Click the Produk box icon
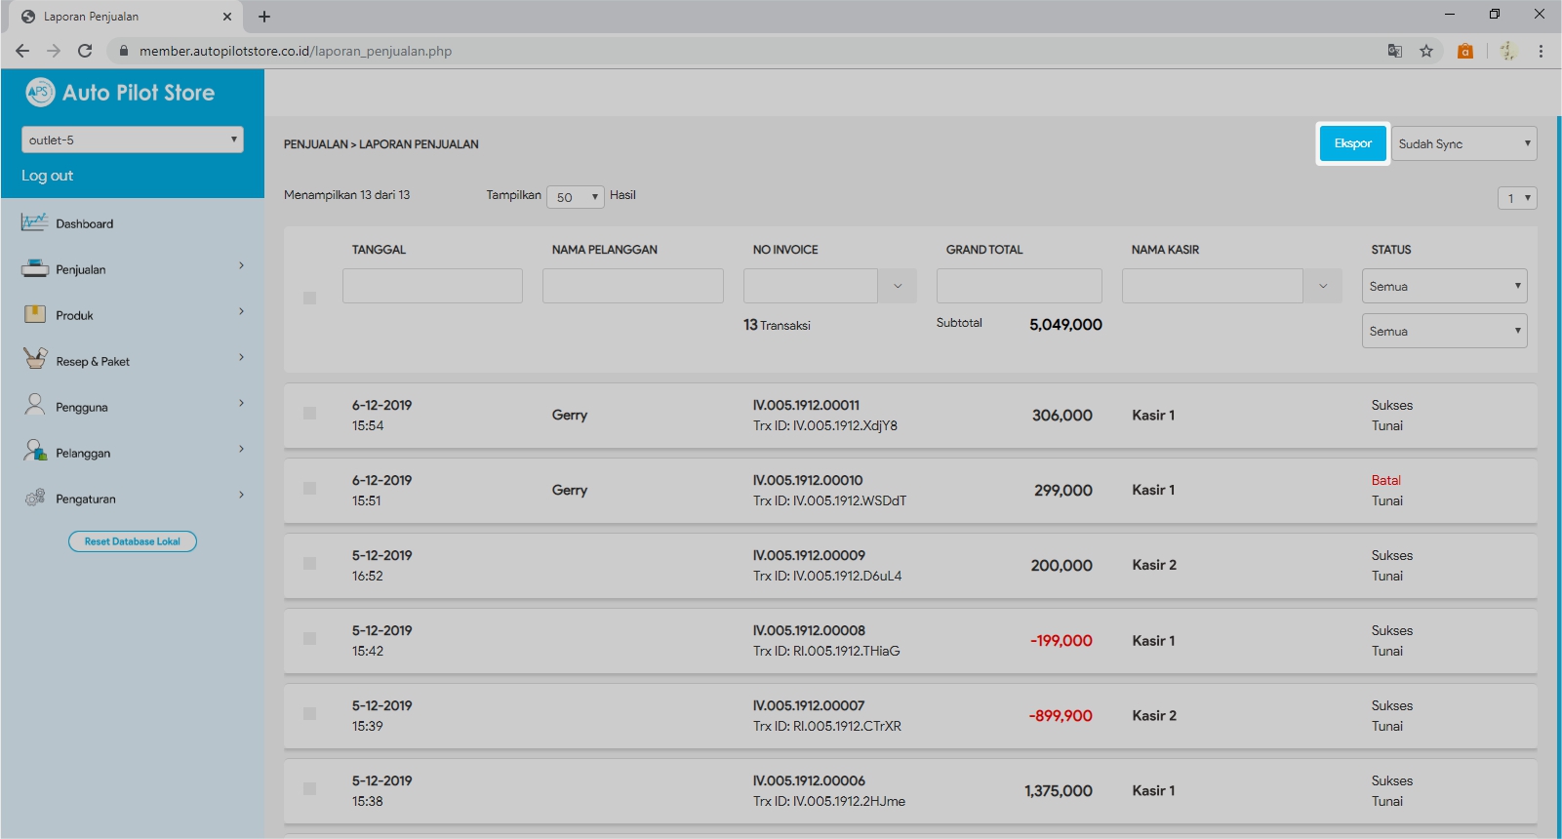This screenshot has width=1562, height=839. (34, 314)
